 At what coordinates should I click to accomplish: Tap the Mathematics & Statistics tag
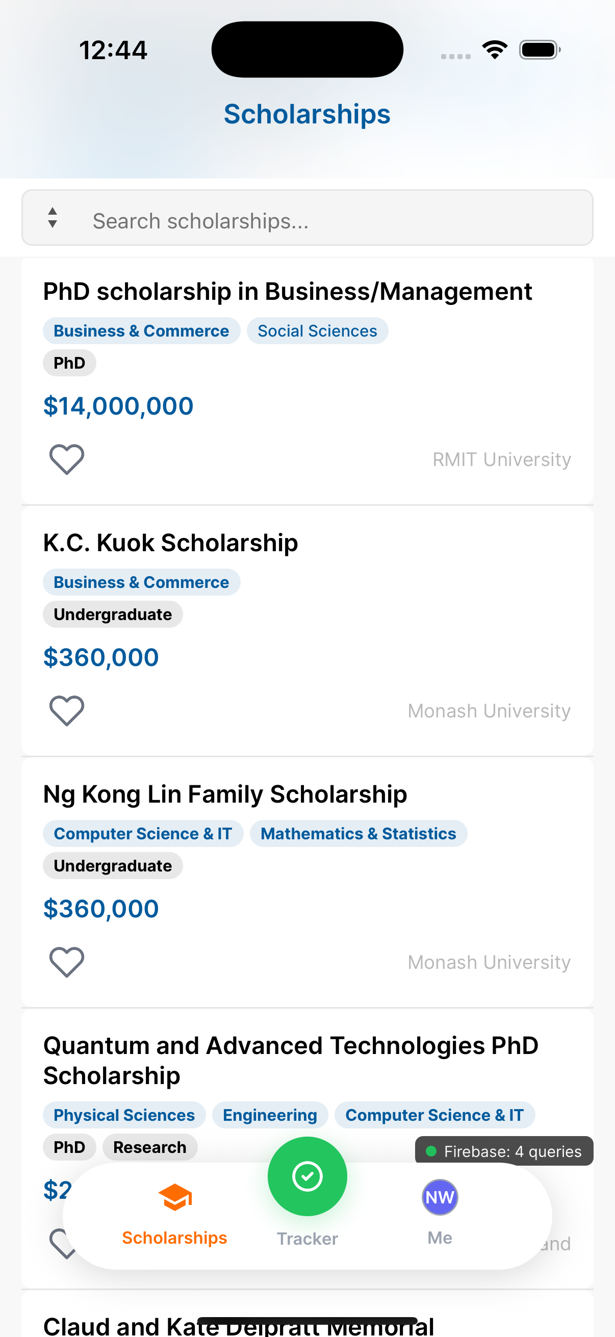(x=358, y=834)
